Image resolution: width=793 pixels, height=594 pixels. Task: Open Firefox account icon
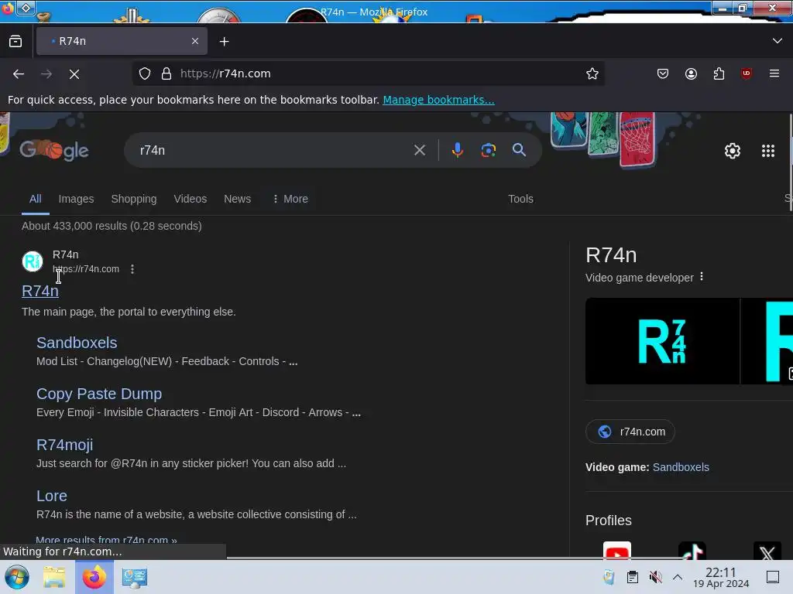[x=691, y=73]
